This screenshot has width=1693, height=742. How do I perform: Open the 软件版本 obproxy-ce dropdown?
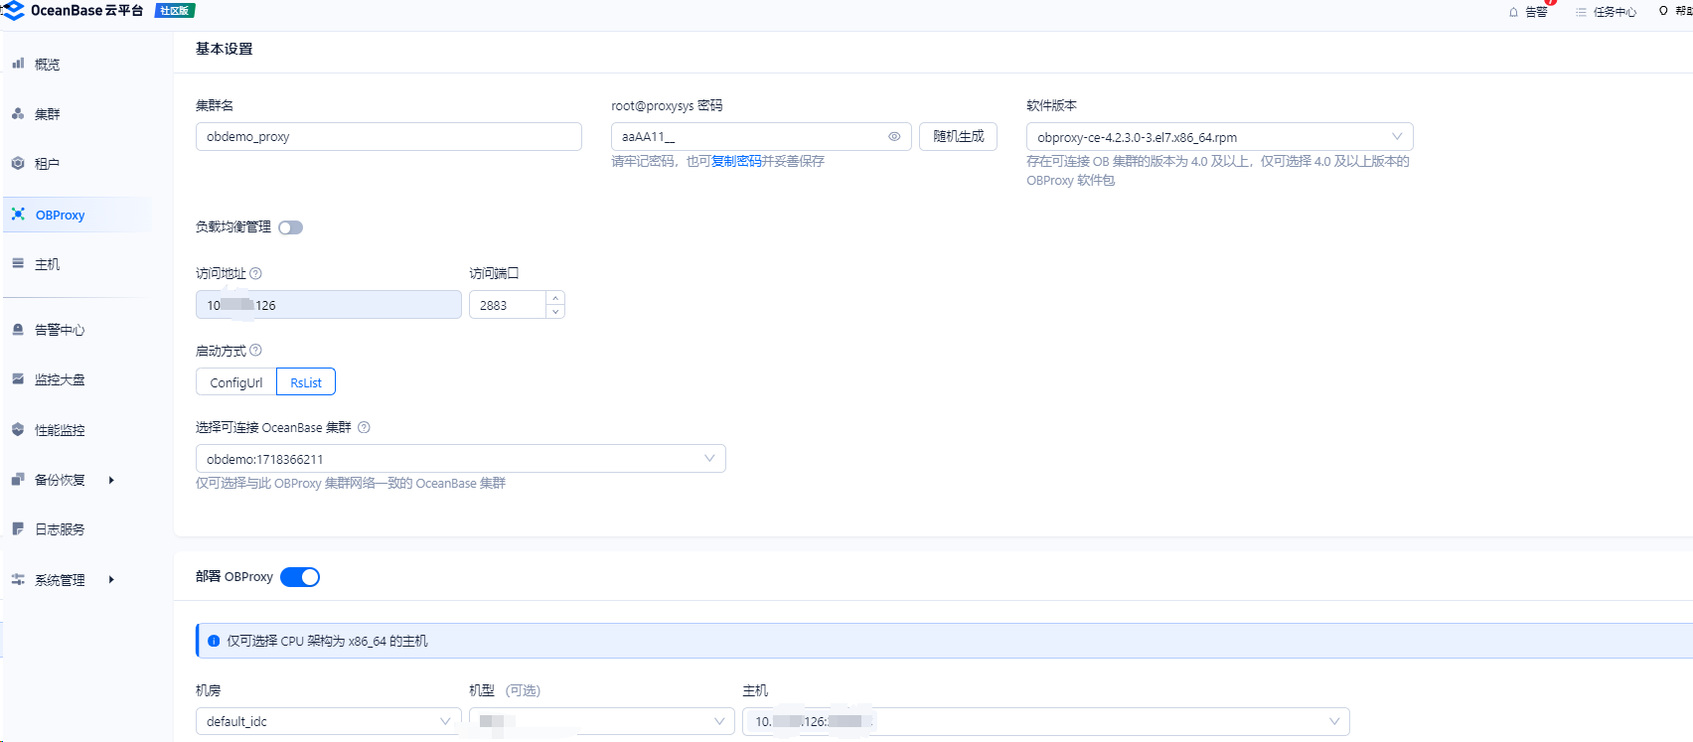[x=1219, y=137]
